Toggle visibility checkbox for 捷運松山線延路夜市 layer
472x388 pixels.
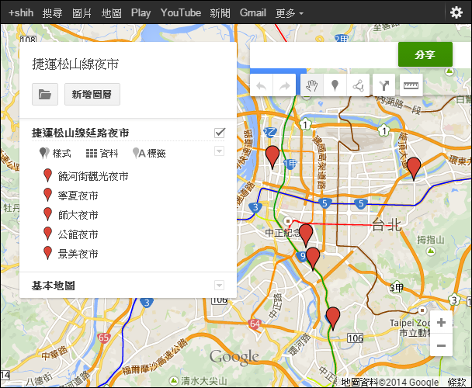tap(220, 133)
